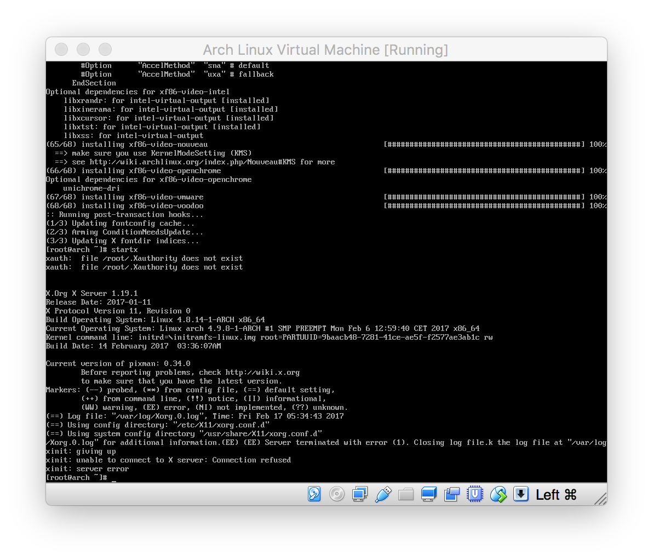Open the USB devices indicator

(x=383, y=494)
